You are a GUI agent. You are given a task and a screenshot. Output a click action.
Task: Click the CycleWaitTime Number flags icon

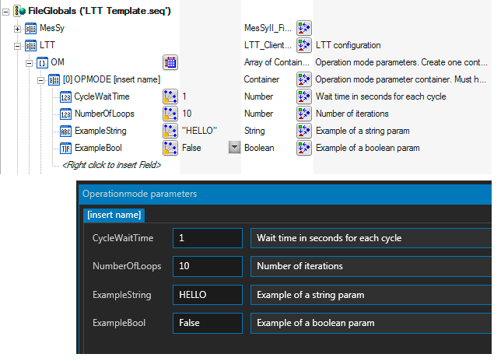pyautogui.click(x=304, y=96)
